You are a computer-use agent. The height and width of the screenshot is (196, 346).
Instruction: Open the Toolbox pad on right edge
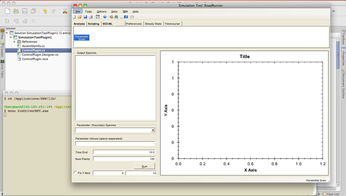(343, 37)
